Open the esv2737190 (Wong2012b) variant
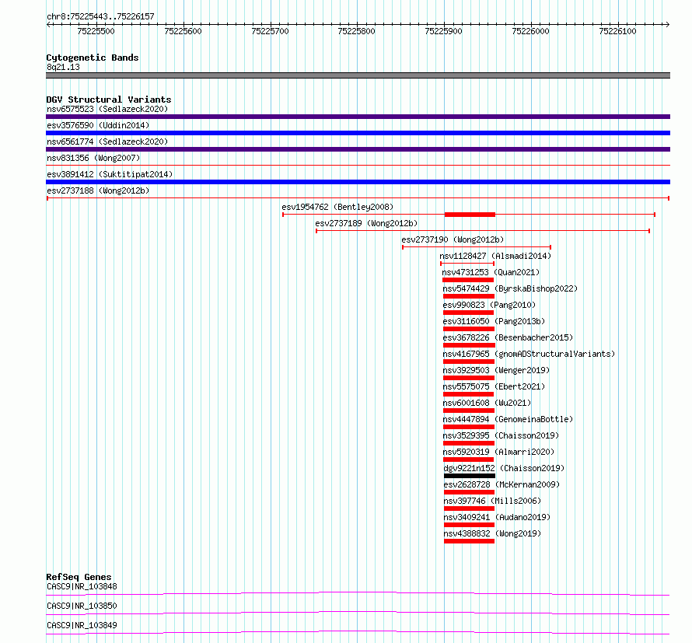The image size is (692, 643). tap(453, 239)
